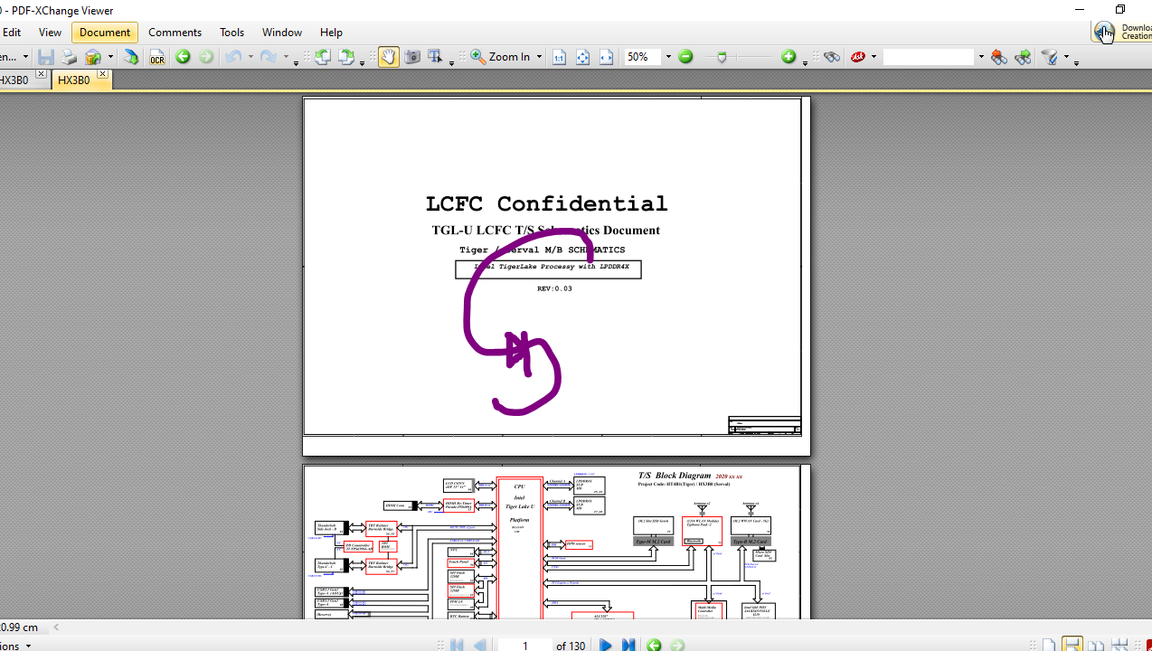Image resolution: width=1152 pixels, height=651 pixels.
Task: Rotate page clockwise icon
Action: click(x=345, y=57)
